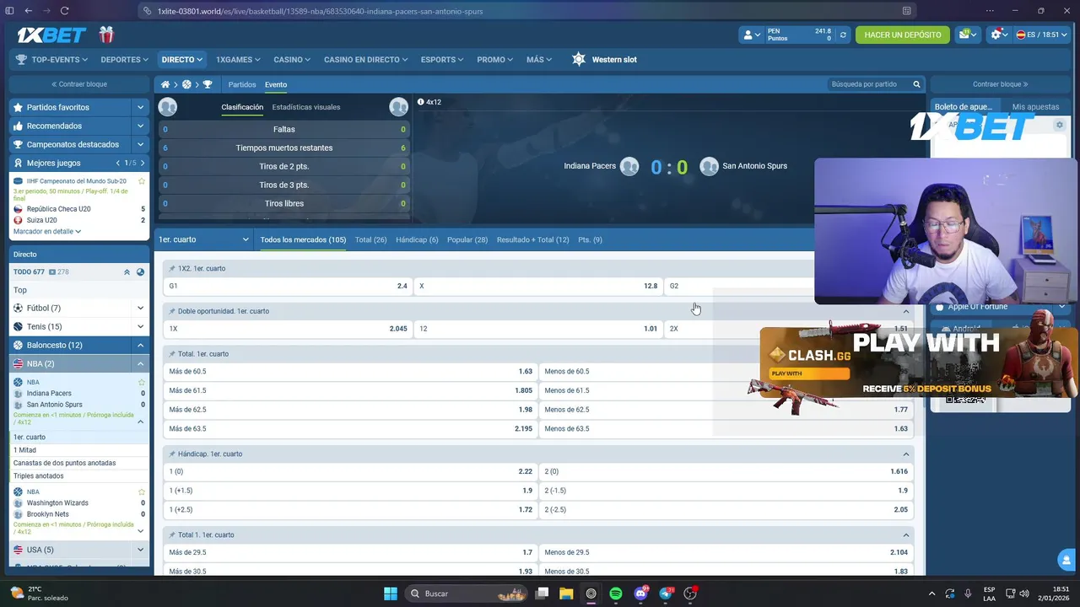This screenshot has height=607, width=1080.
Task: Collapse the Total 1. 1er. cuarto market
Action: pyautogui.click(x=906, y=535)
